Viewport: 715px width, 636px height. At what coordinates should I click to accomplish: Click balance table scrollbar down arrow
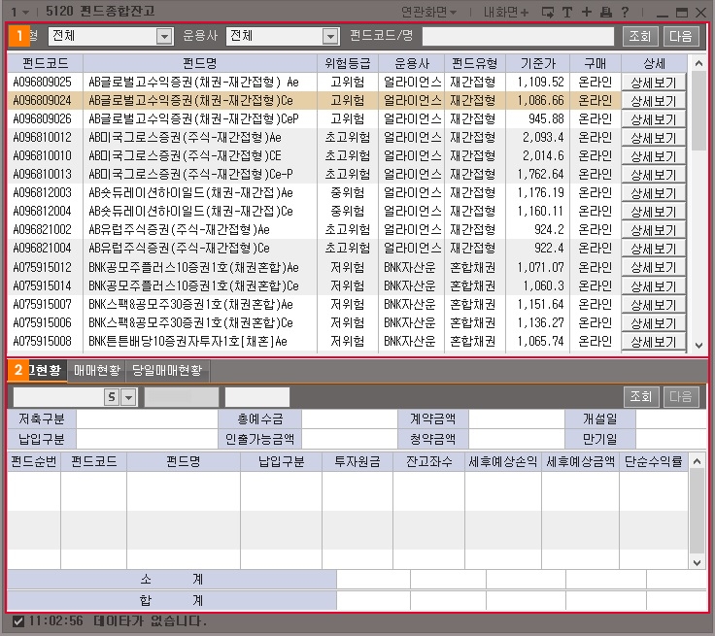click(698, 562)
